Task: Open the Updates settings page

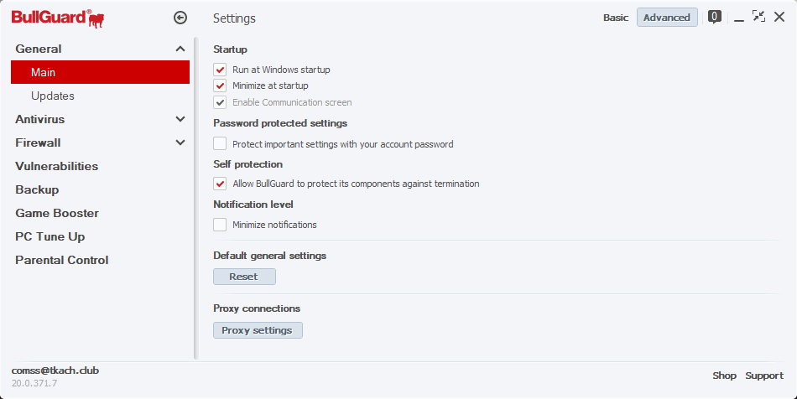Action: tap(53, 96)
